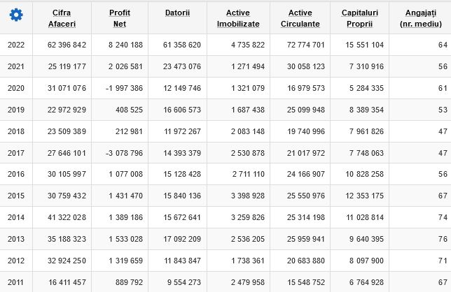Screen dimensions: 451x292
Task: Select the 2011 year cell
Action: click(x=15, y=282)
